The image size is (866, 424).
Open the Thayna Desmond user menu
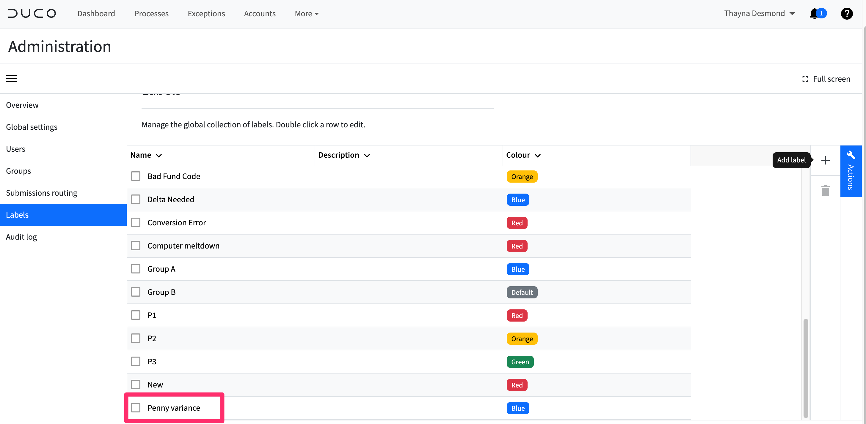[760, 13]
